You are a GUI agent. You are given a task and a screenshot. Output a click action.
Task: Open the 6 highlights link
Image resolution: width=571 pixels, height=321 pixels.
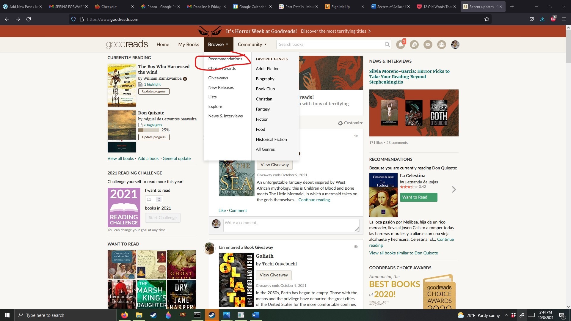pos(153,125)
